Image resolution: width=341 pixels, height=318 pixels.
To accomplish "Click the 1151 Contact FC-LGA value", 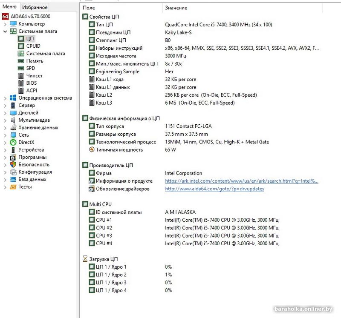I will pyautogui.click(x=188, y=126).
